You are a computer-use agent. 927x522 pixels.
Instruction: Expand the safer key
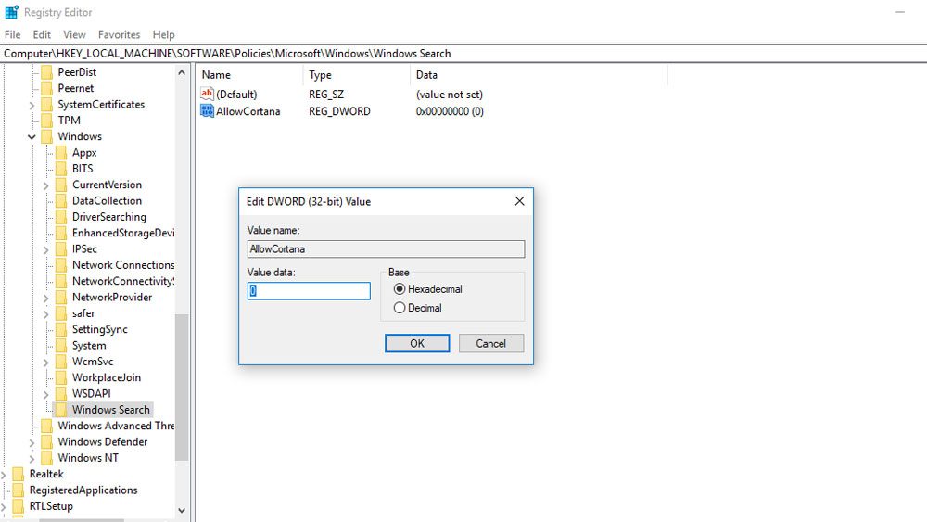46,314
